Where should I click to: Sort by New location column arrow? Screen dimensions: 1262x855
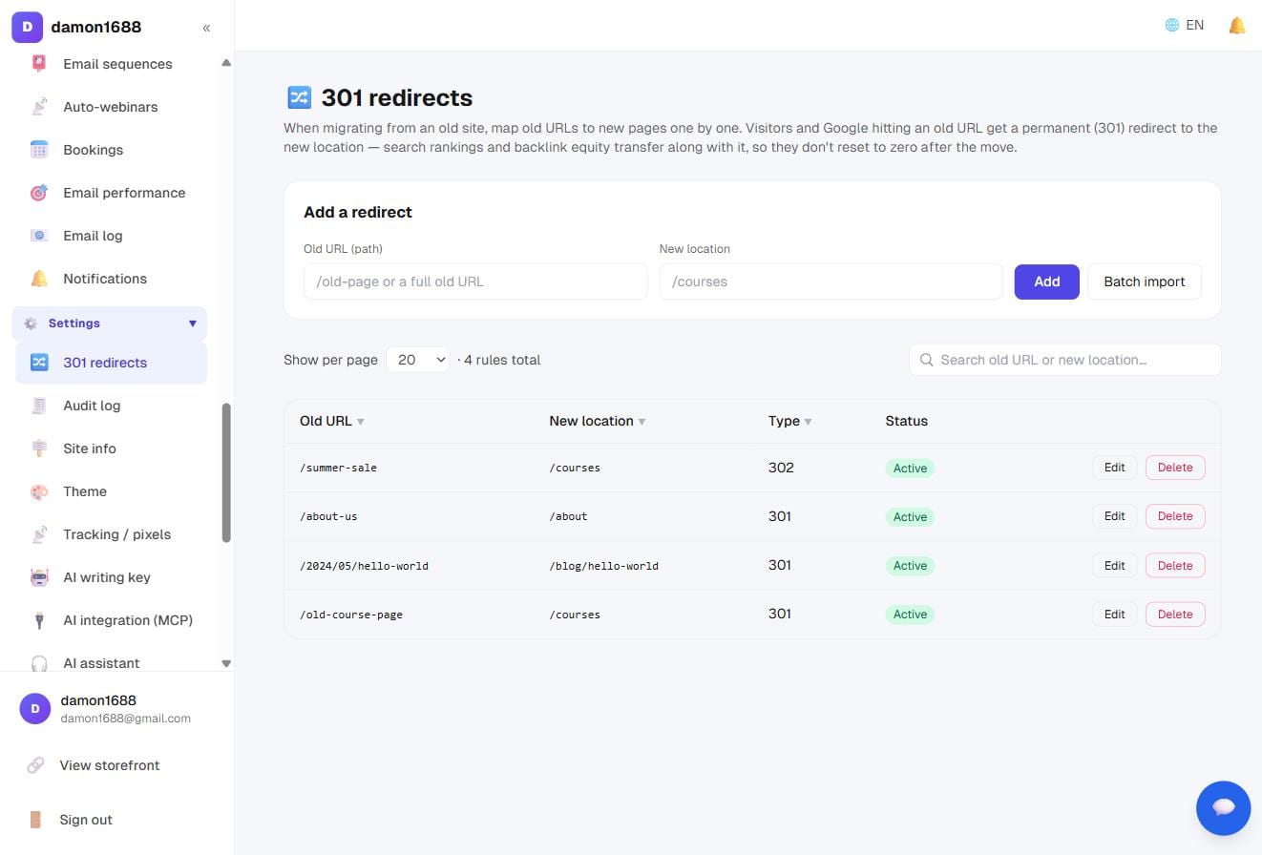click(642, 422)
